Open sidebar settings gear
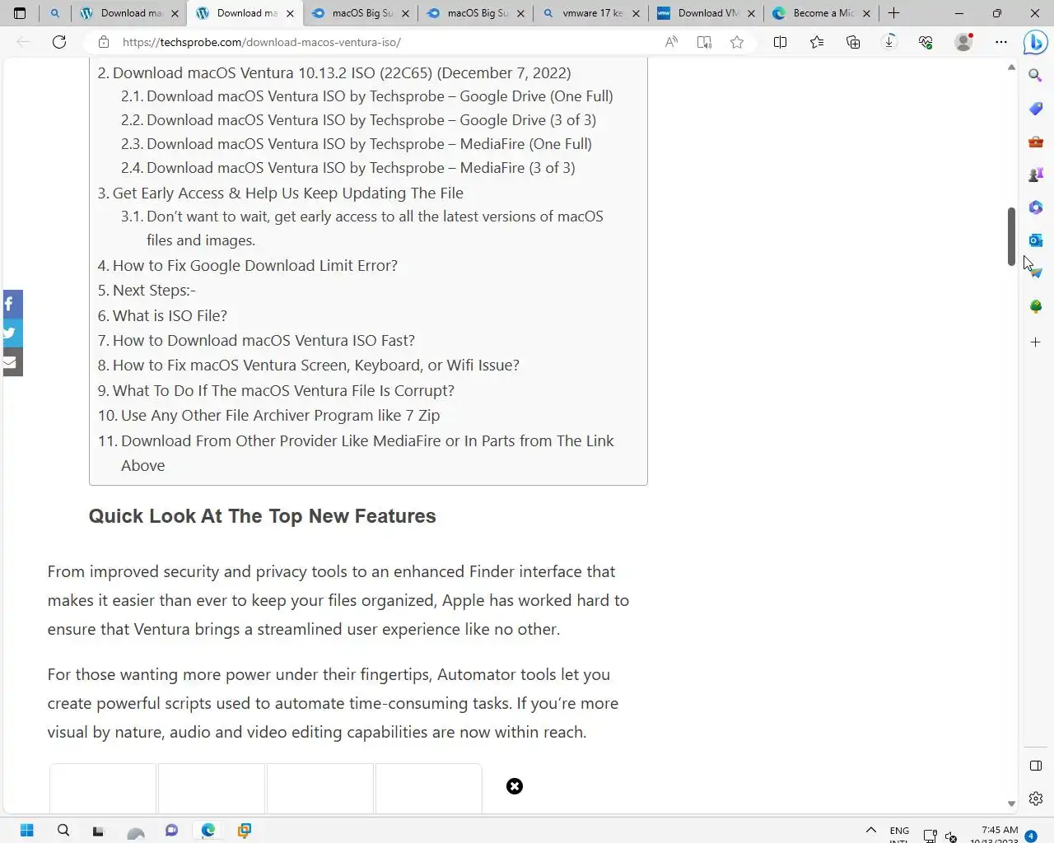Image resolution: width=1054 pixels, height=843 pixels. tap(1036, 799)
